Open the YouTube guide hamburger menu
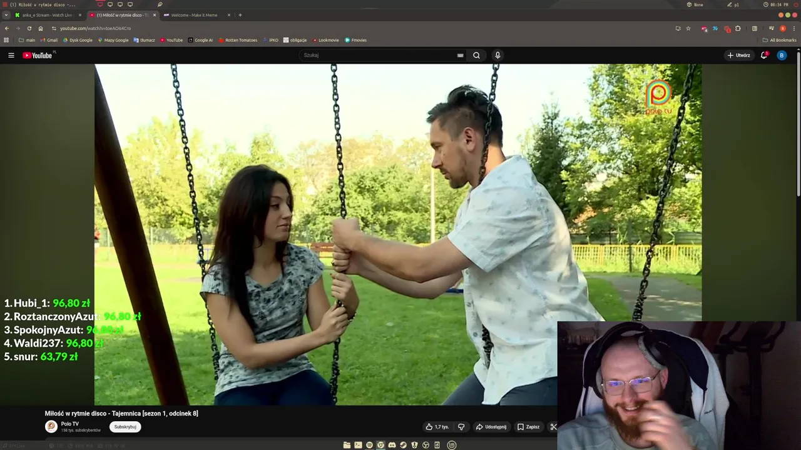This screenshot has width=801, height=450. [x=11, y=55]
